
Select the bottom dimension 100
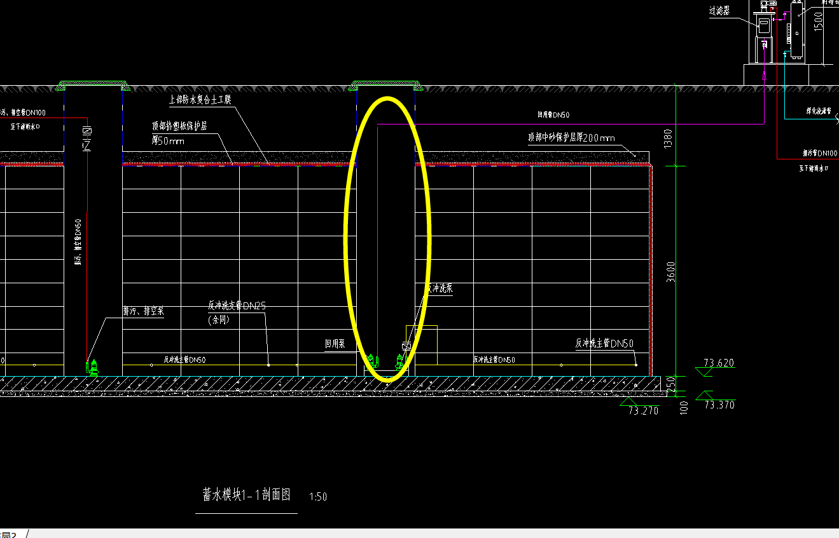[684, 407]
